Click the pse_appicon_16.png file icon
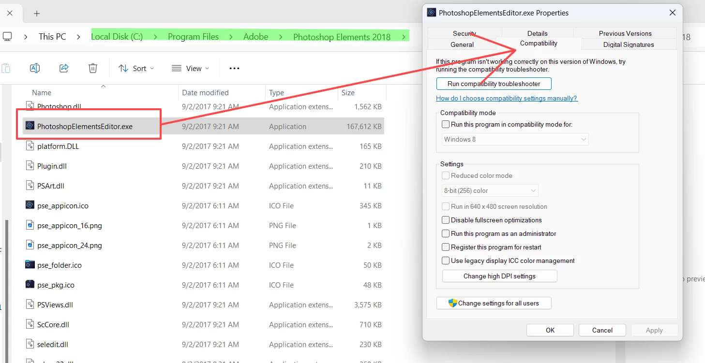Image resolution: width=705 pixels, height=363 pixels. point(30,225)
